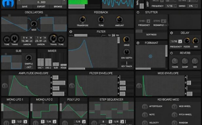Click oscillator 1 unison detune 10.00 ct
This screenshot has height=125, width=202.
pos(27,41)
